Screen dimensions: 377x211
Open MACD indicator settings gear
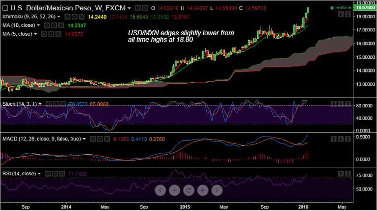tap(100, 139)
